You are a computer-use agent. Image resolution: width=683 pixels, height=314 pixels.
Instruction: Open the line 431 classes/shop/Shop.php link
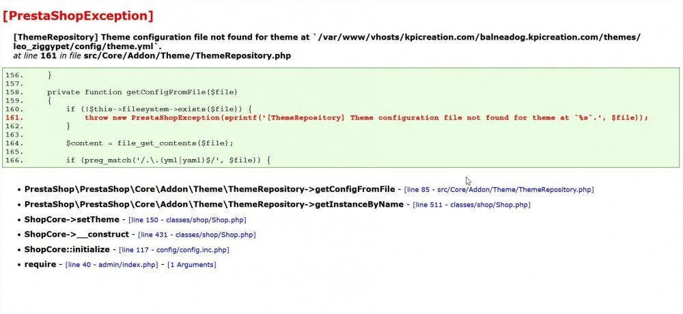pyautogui.click(x=197, y=235)
